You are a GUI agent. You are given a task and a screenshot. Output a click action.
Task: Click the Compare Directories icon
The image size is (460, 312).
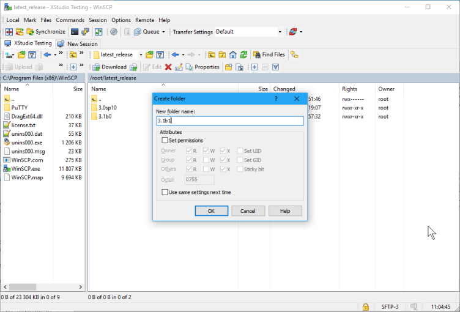pyautogui.click(x=9, y=32)
